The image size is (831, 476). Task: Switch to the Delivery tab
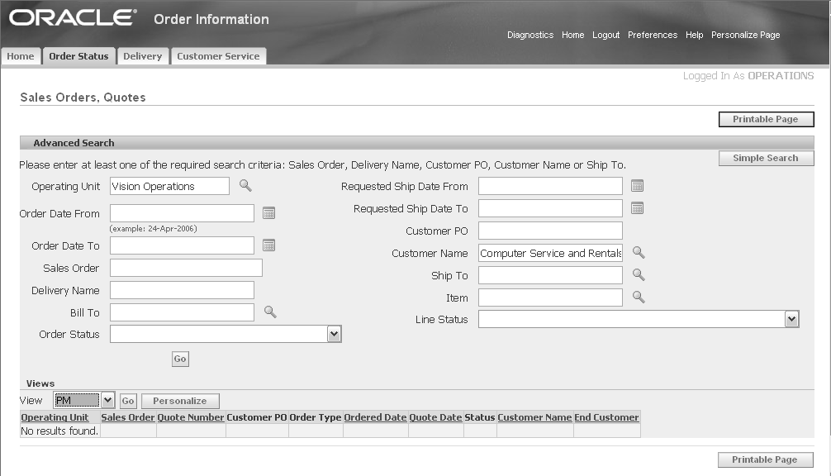(x=143, y=56)
